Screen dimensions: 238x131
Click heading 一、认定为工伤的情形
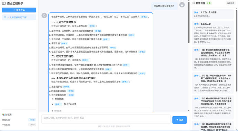coord(63,22)
